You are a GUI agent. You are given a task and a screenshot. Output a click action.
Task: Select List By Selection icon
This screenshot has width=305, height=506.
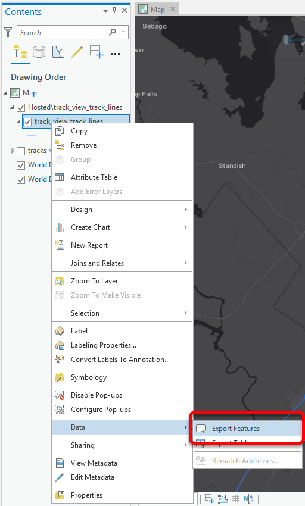click(x=58, y=52)
